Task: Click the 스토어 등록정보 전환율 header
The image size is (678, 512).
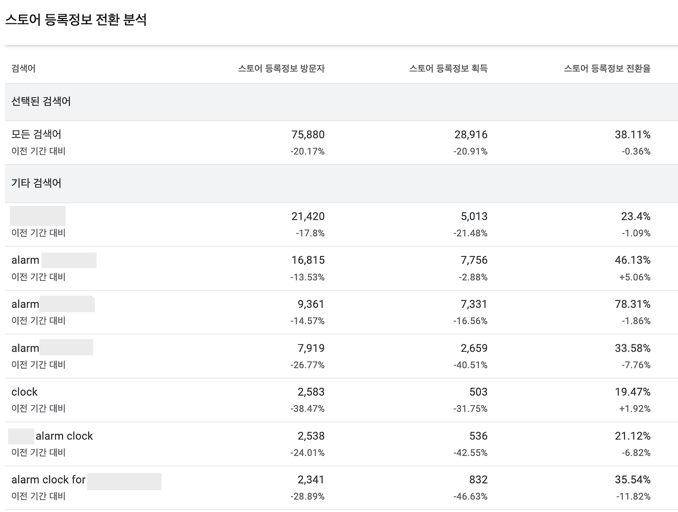Action: pos(607,68)
